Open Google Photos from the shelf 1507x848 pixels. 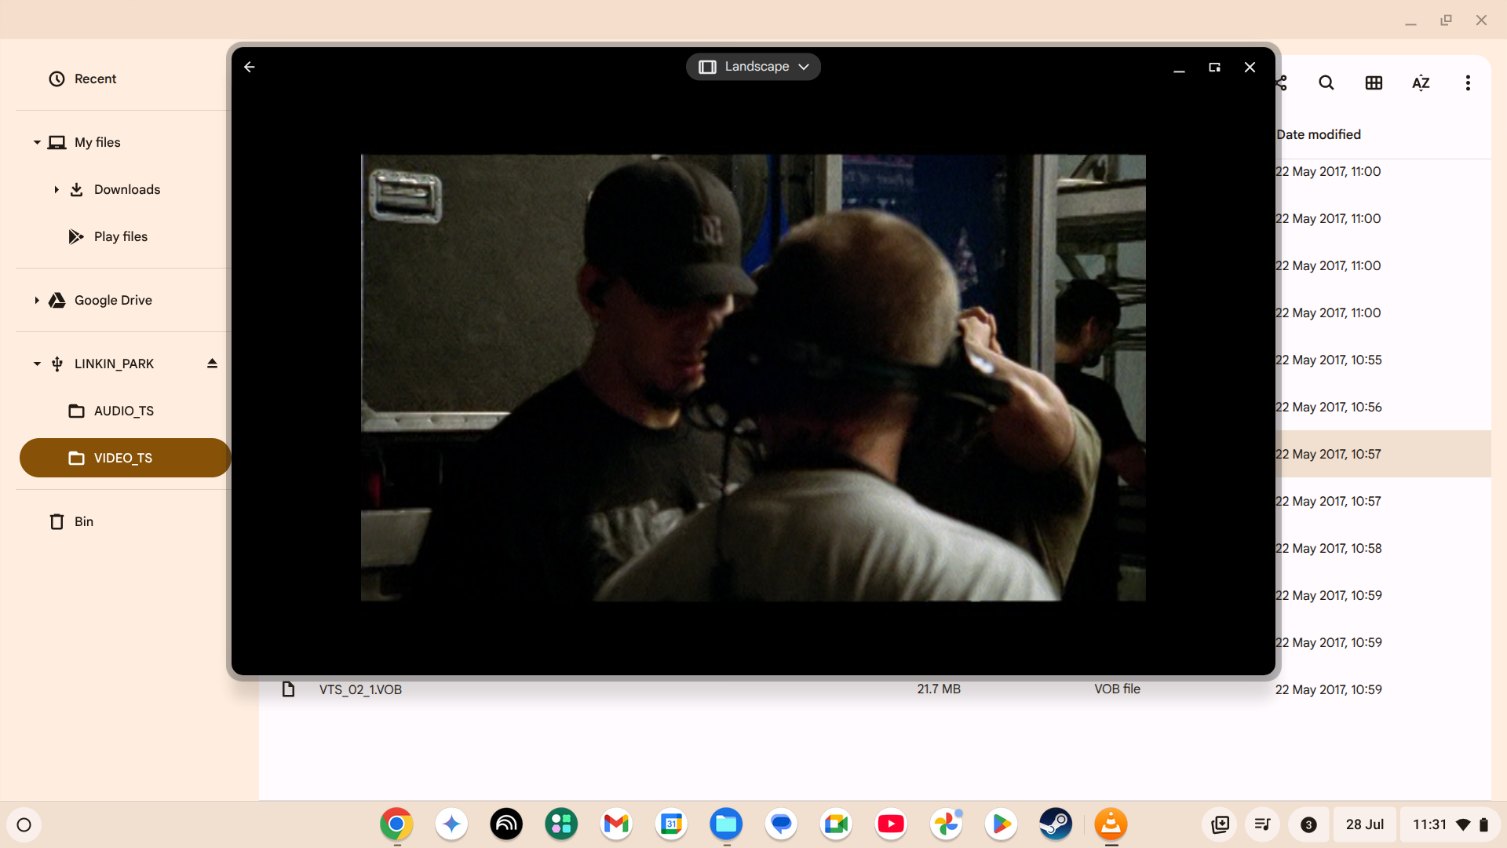click(946, 824)
